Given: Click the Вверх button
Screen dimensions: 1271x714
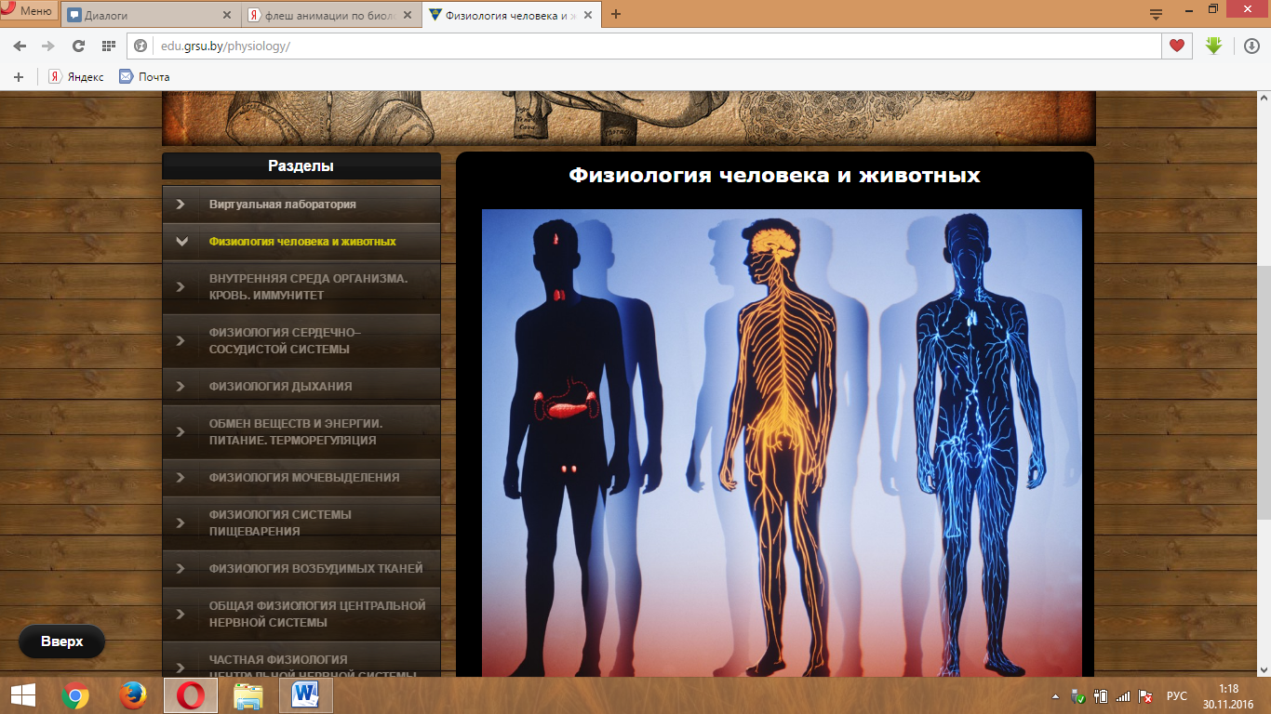Looking at the screenshot, I should pos(61,641).
